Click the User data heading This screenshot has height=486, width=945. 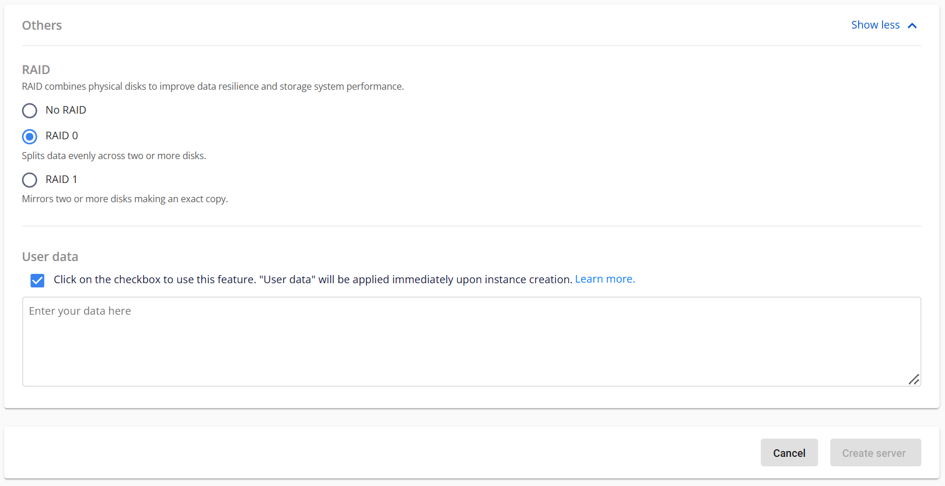tap(50, 257)
